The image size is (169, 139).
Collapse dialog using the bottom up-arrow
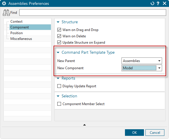pyautogui.click(x=85, y=125)
